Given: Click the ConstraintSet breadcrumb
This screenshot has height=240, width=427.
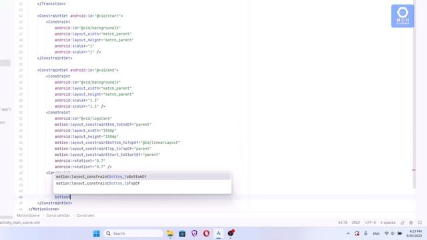Looking at the screenshot, I should (58, 215).
